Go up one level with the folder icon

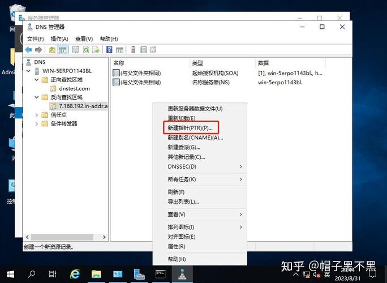pyautogui.click(x=52, y=50)
